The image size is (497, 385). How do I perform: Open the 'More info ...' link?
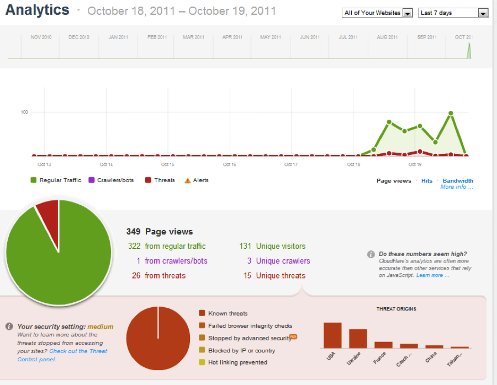pos(457,187)
